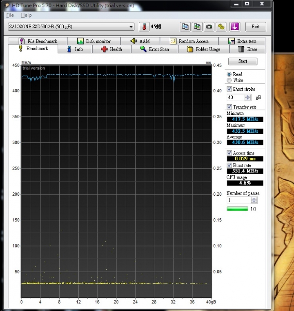Viewport: 294px width, 311px height.
Task: Close the HD Tune Pro window
Action: pyautogui.click(x=262, y=4)
